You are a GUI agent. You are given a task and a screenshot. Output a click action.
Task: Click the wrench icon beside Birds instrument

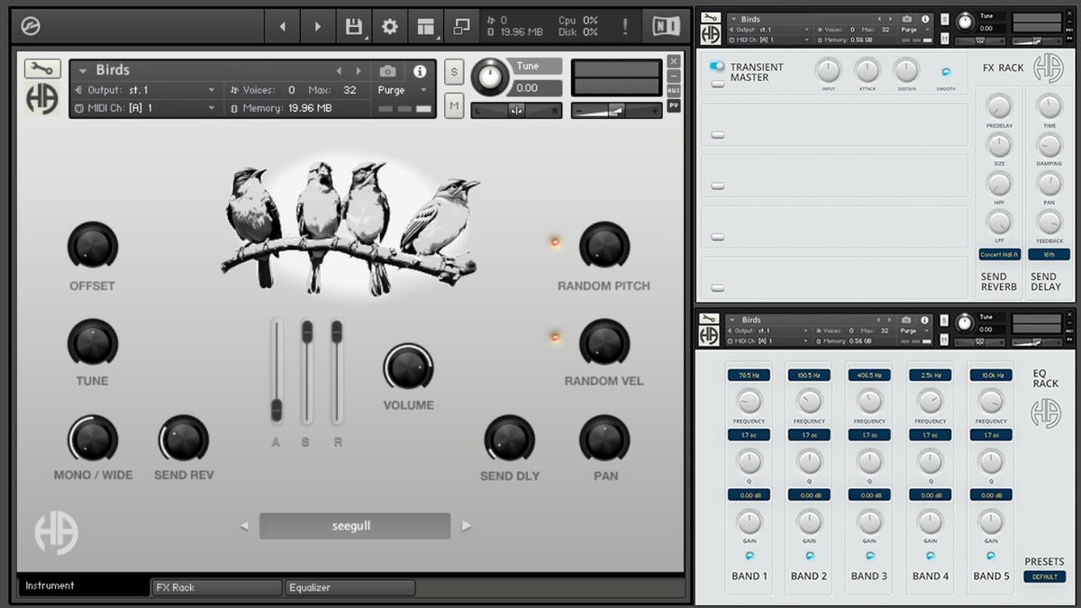[41, 68]
